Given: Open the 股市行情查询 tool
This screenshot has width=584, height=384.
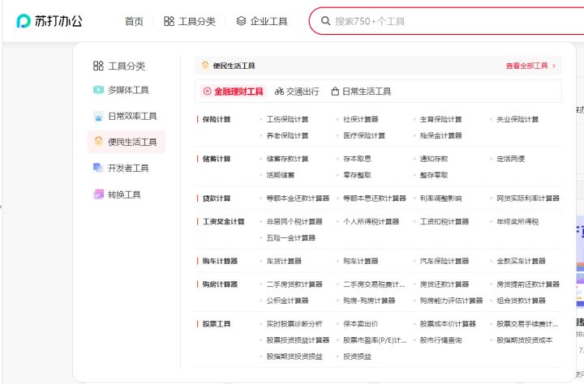Looking at the screenshot, I should 441,340.
